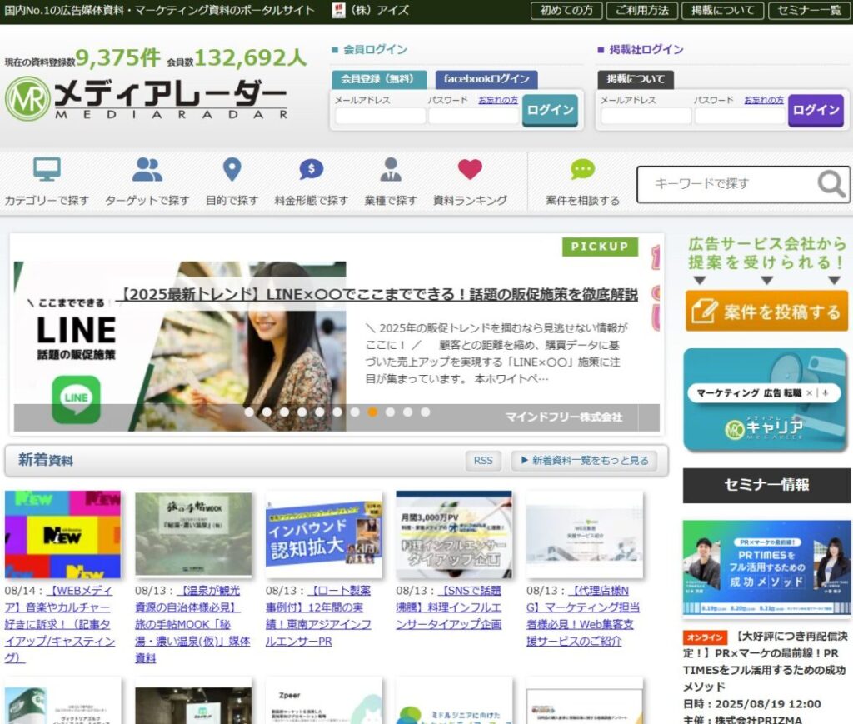Image resolution: width=853 pixels, height=724 pixels.
Task: Click the monitor icon for category search
Action: click(47, 169)
